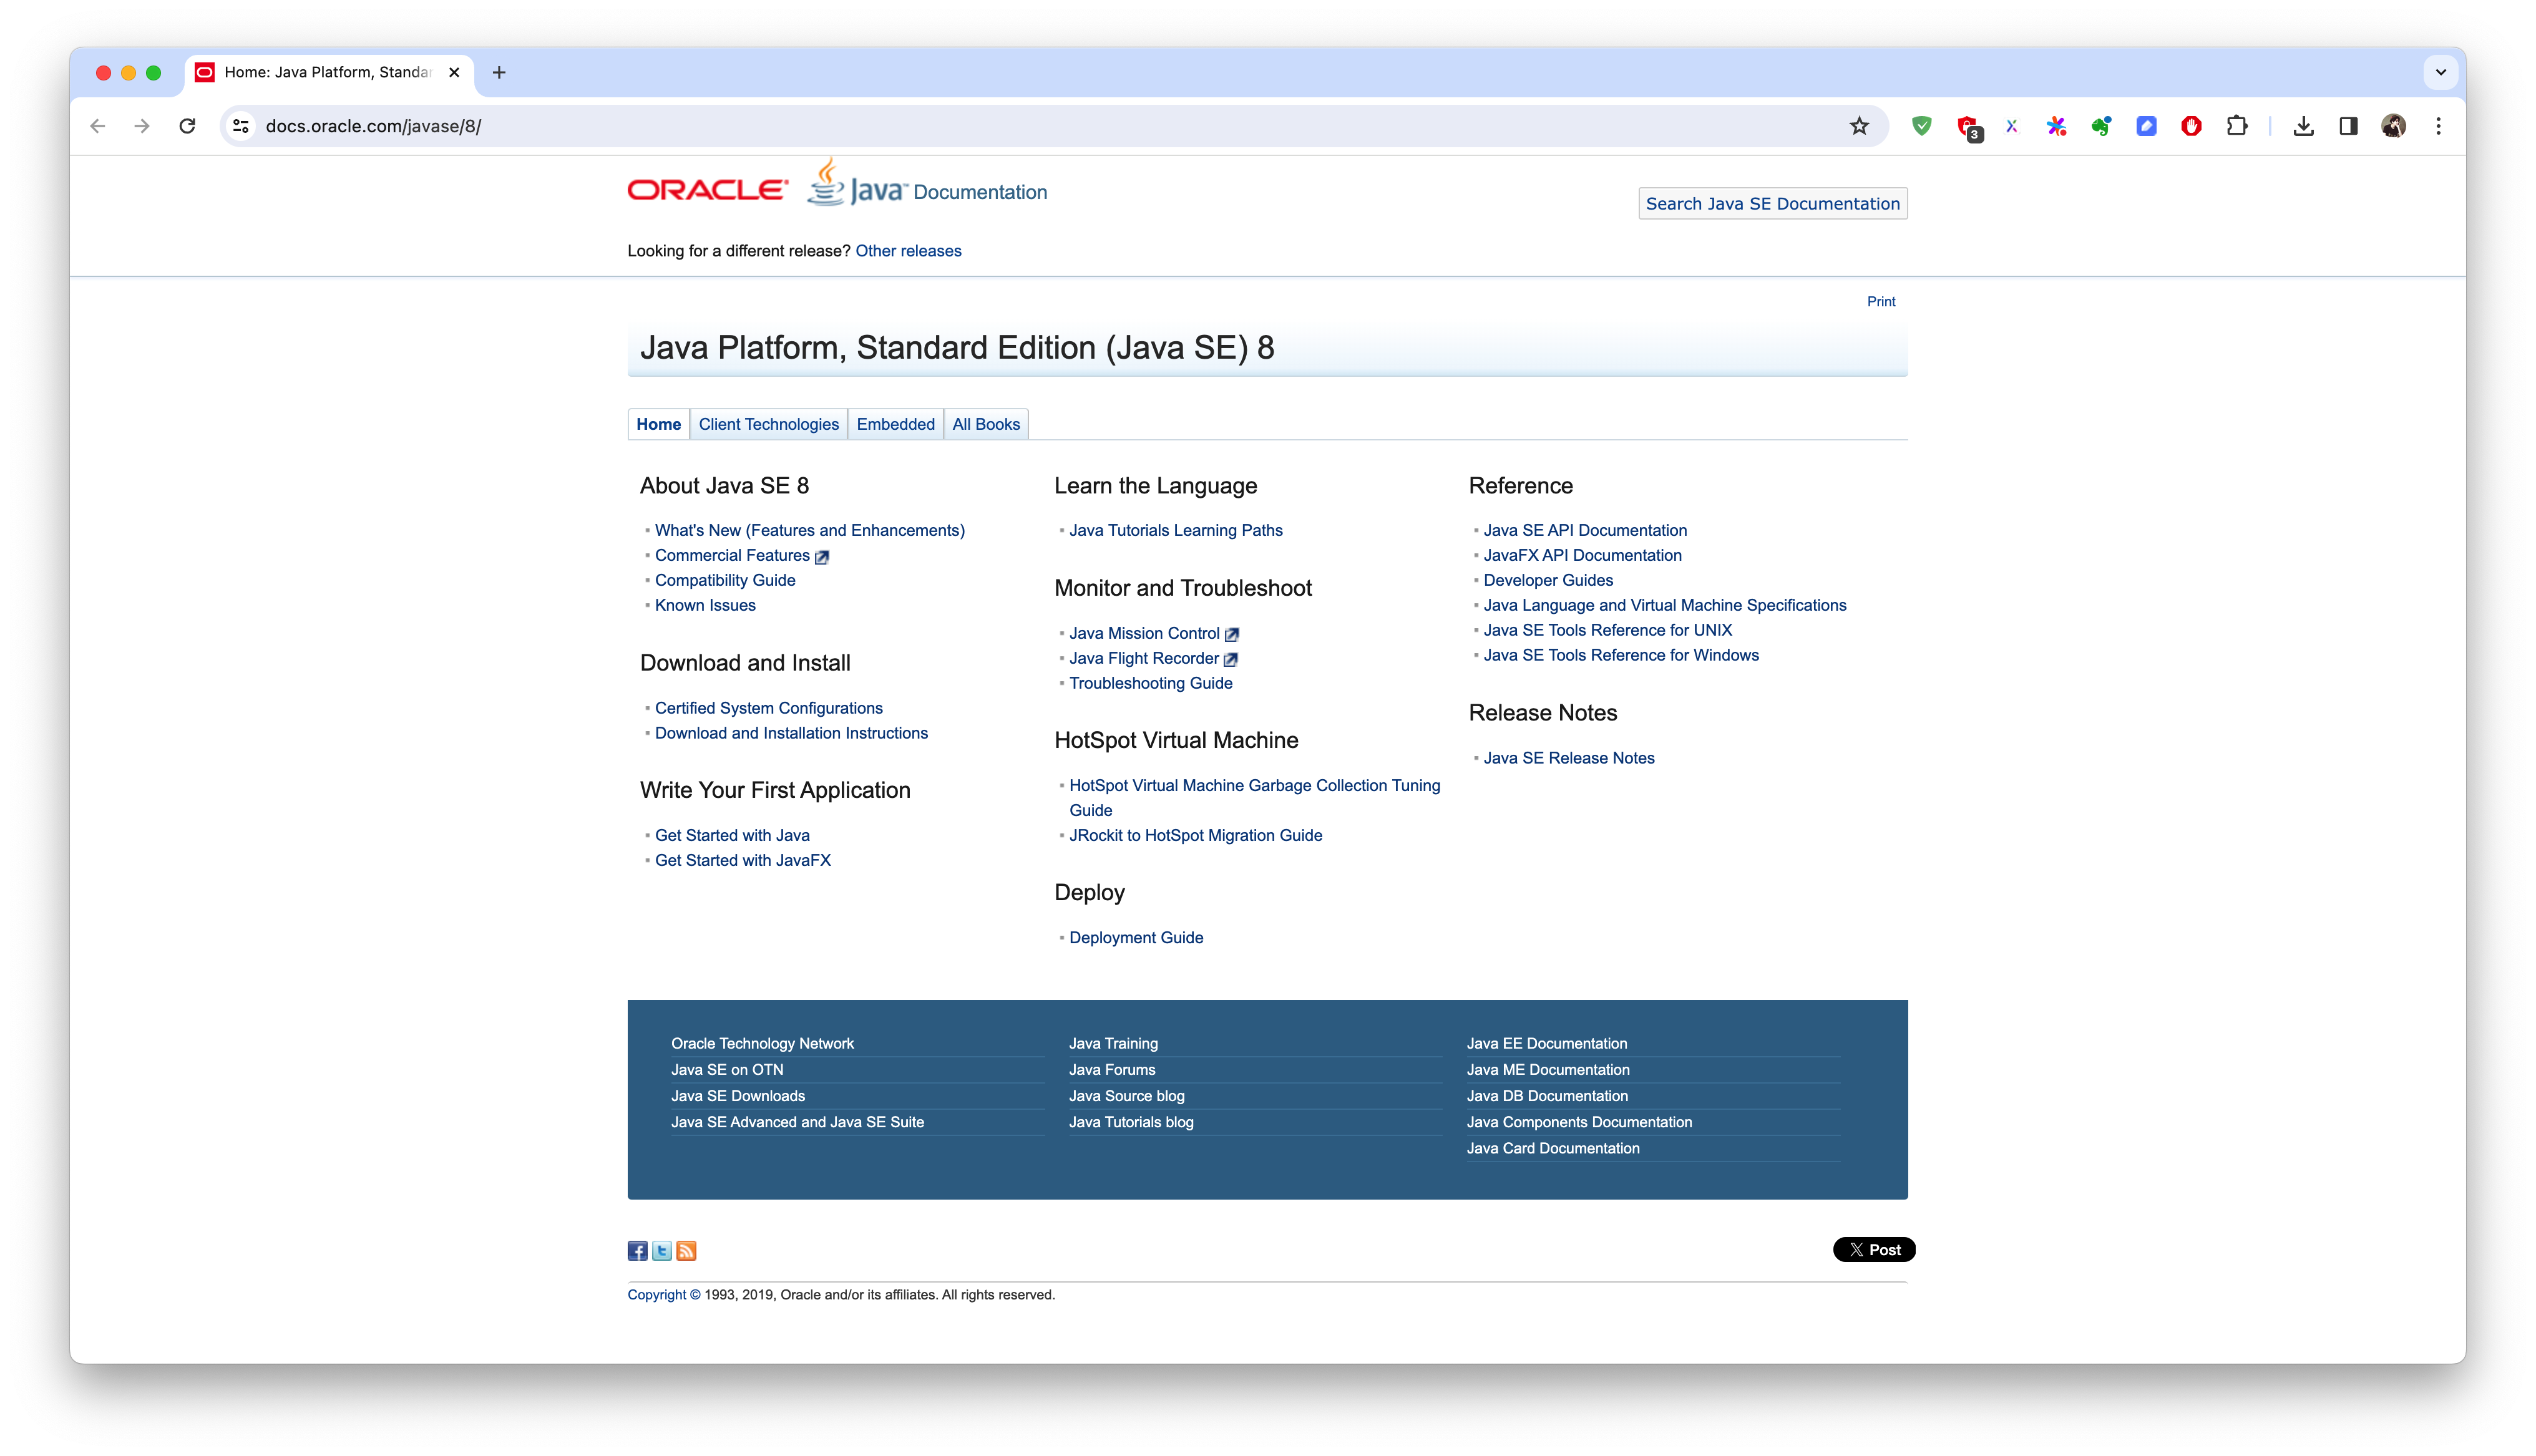Click the small X extension icon

[x=2012, y=126]
